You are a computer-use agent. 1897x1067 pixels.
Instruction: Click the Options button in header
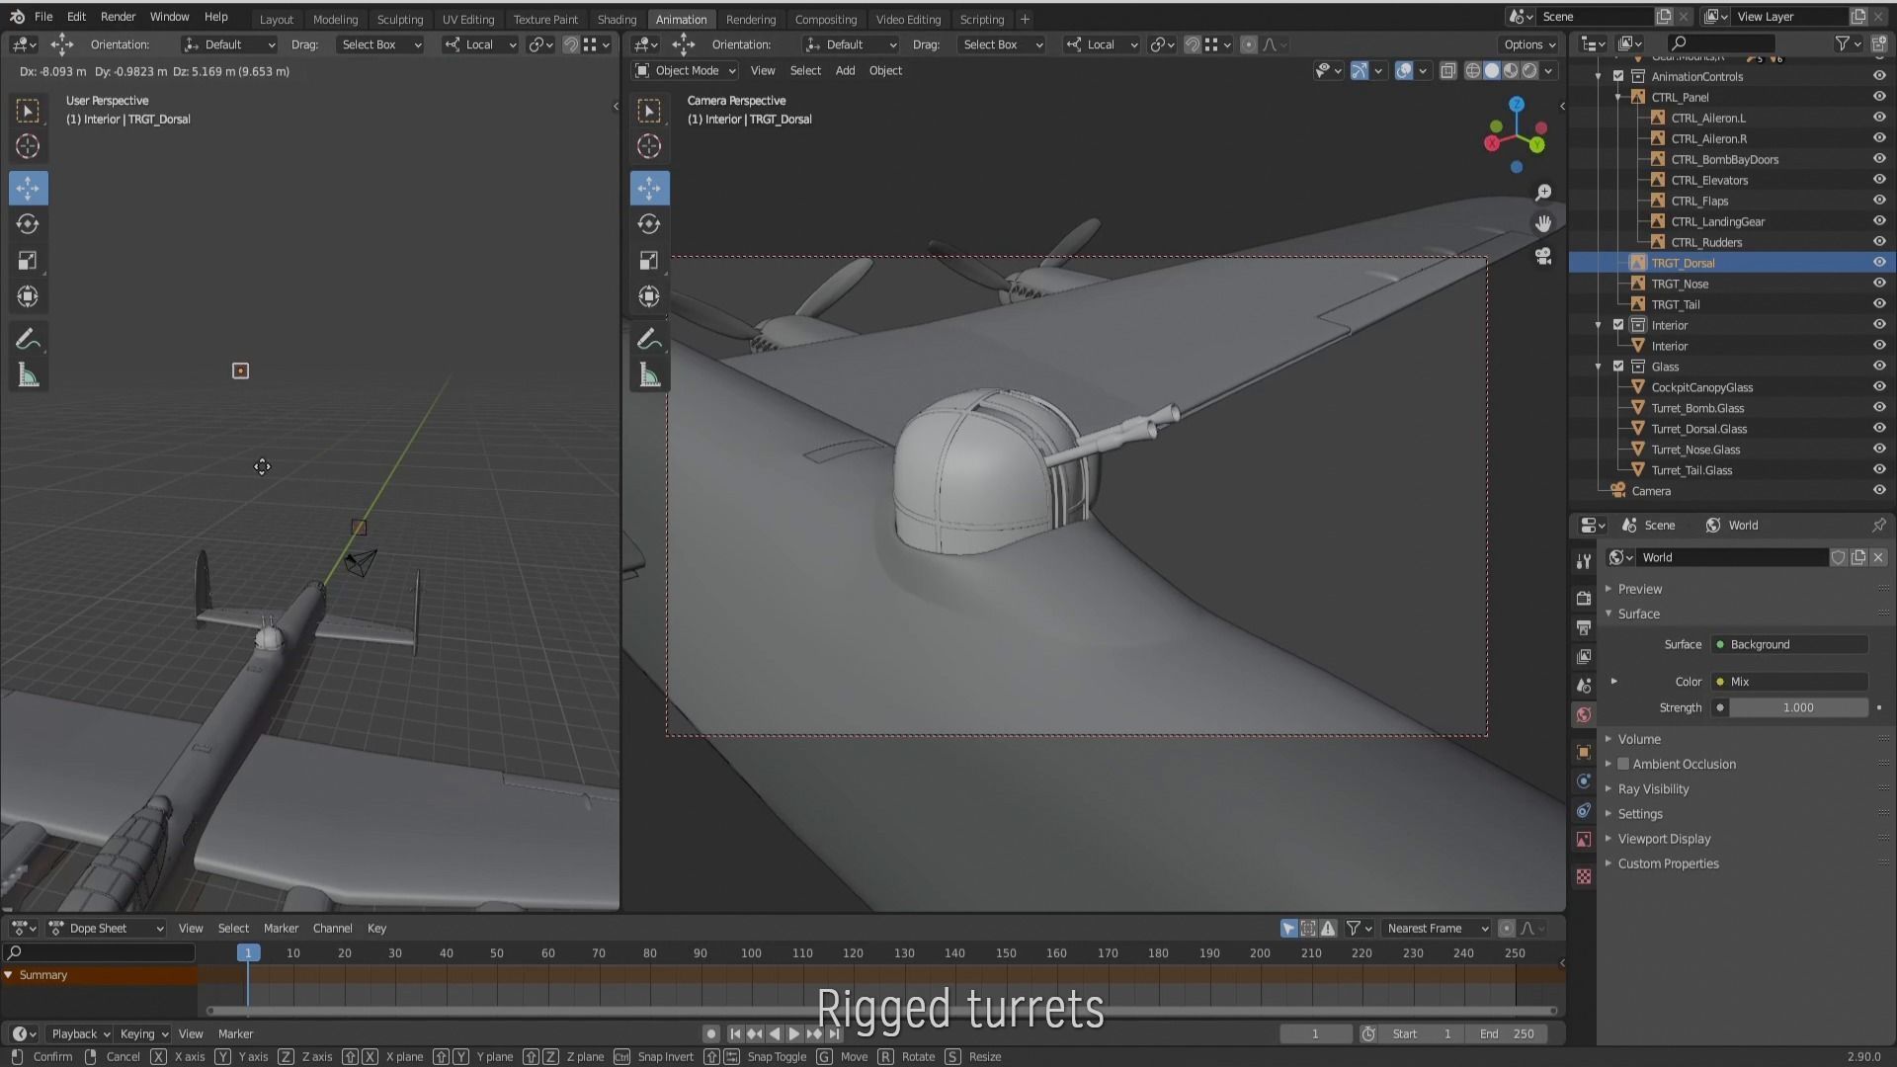1528,44
